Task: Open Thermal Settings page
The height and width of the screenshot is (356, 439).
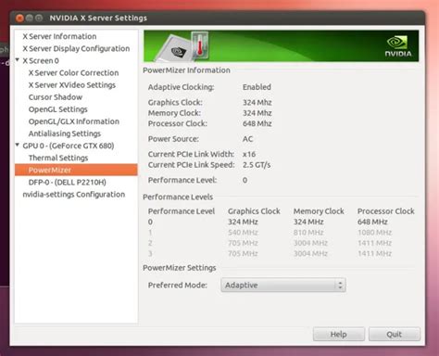Action: tap(58, 158)
